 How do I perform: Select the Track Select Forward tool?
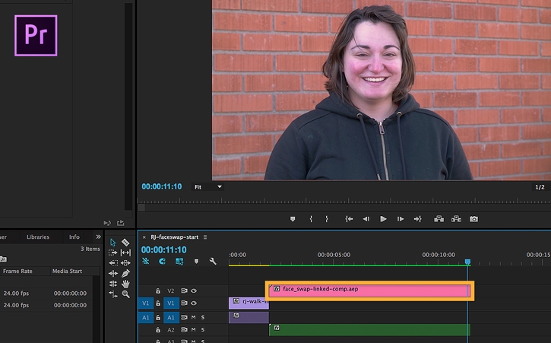[112, 252]
